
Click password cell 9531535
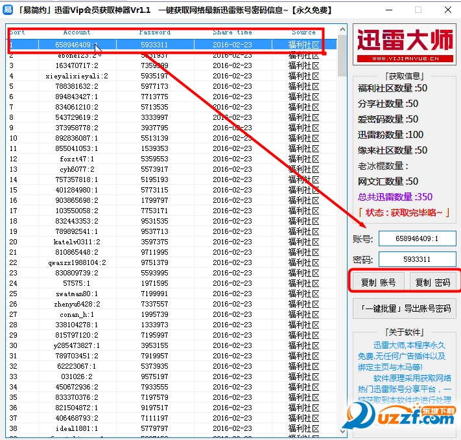coord(155,221)
